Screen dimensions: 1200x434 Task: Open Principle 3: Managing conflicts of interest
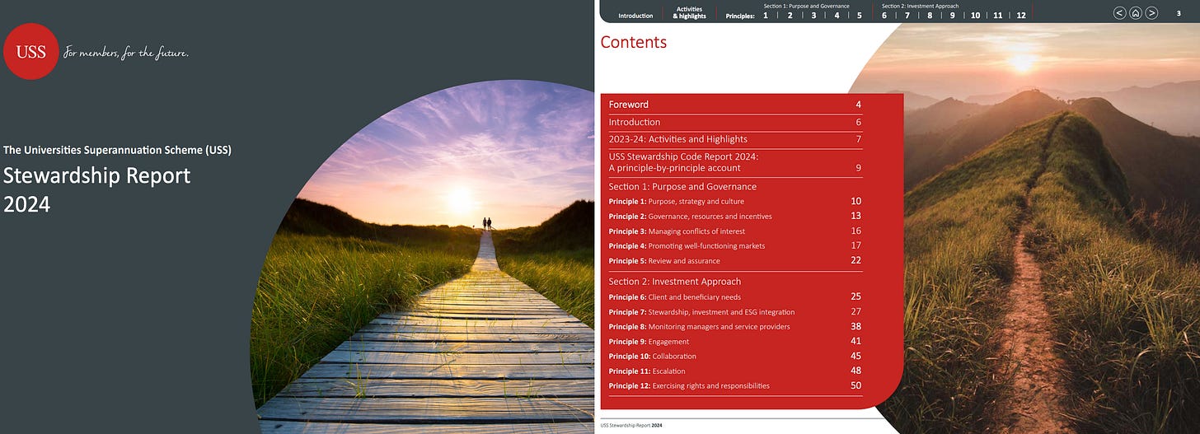coord(735,231)
